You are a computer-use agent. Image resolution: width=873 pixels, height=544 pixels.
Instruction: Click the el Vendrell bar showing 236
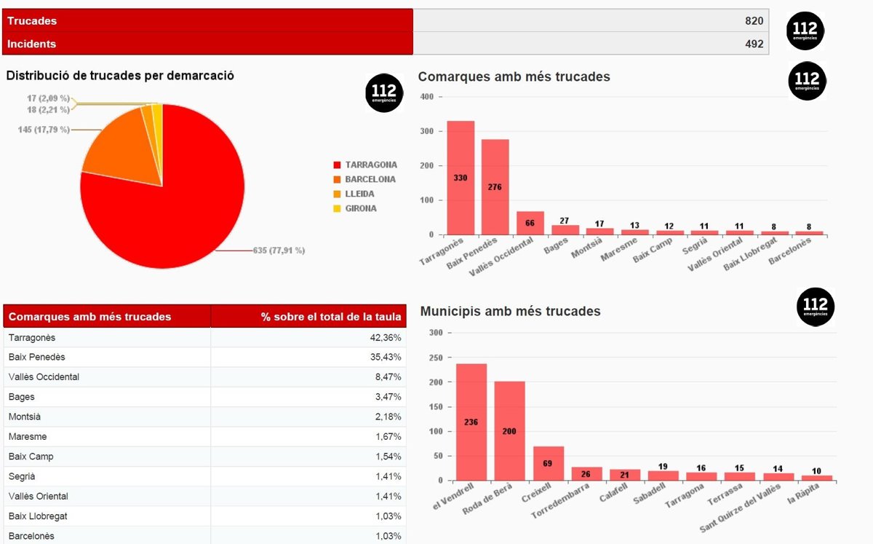(x=471, y=422)
